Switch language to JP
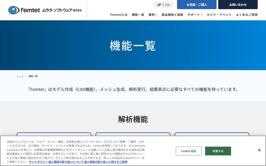Screen dimensions: 266x166 click(159, 5)
